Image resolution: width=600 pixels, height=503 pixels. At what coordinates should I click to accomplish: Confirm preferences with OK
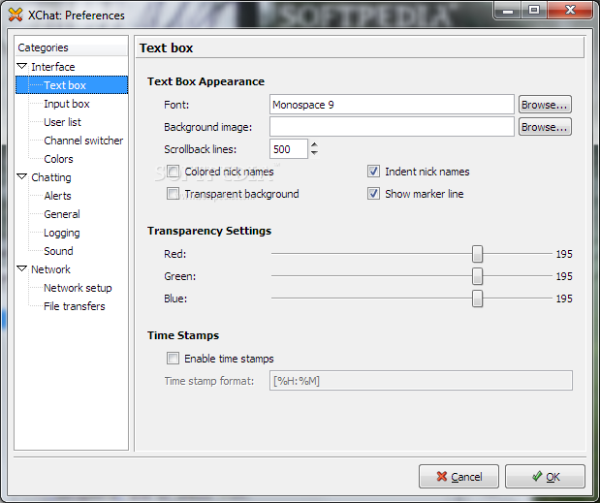pyautogui.click(x=545, y=477)
